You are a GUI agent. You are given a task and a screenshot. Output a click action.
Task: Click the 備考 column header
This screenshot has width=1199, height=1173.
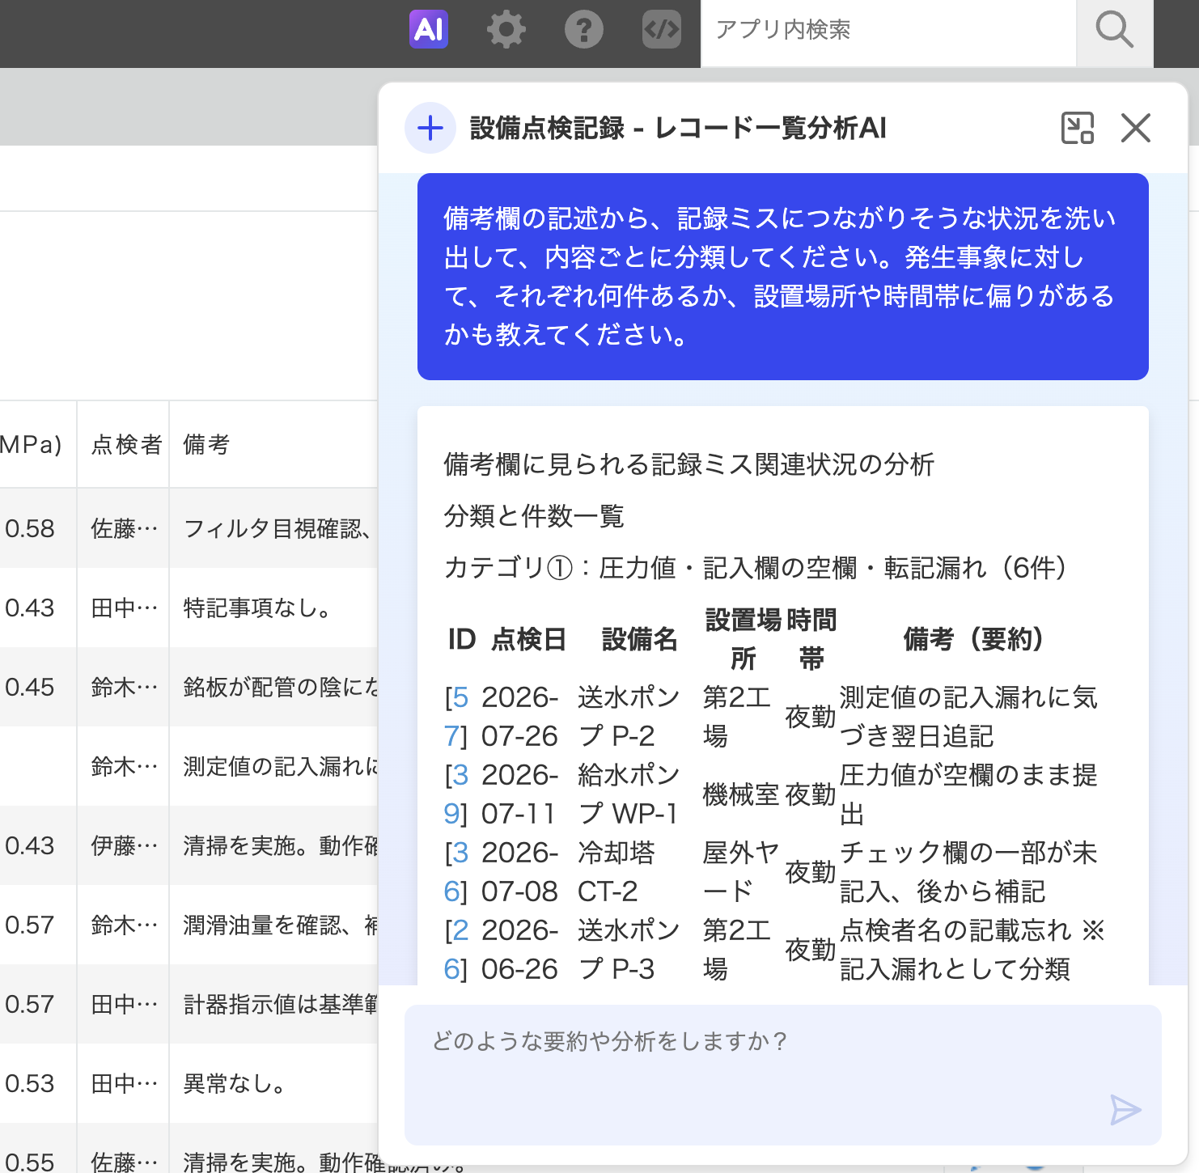[206, 444]
